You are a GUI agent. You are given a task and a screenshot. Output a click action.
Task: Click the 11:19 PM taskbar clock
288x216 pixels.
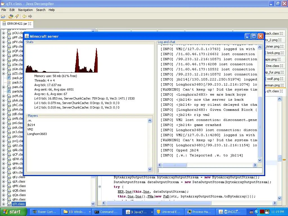[278, 212]
